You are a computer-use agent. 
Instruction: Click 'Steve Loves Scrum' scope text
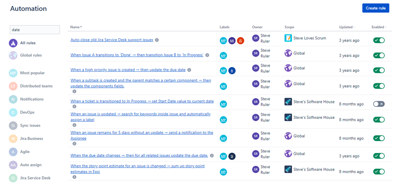coord(310,38)
